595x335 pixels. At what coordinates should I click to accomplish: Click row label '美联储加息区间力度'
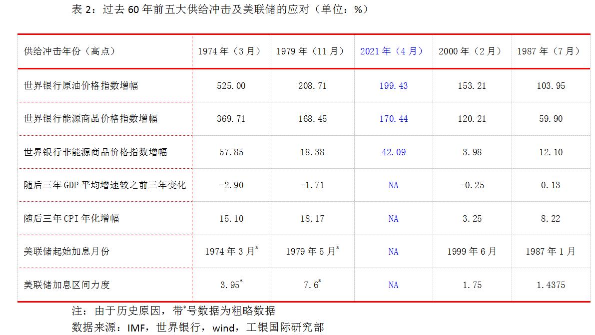(66, 285)
